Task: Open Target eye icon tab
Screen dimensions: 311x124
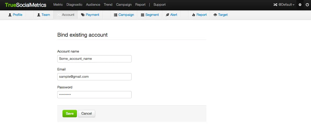Action: point(215,15)
